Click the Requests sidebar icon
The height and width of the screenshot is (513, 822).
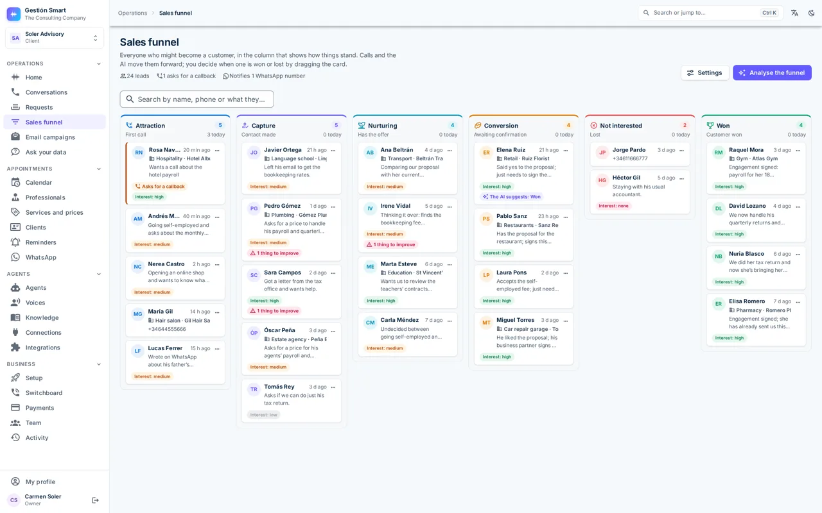click(15, 107)
